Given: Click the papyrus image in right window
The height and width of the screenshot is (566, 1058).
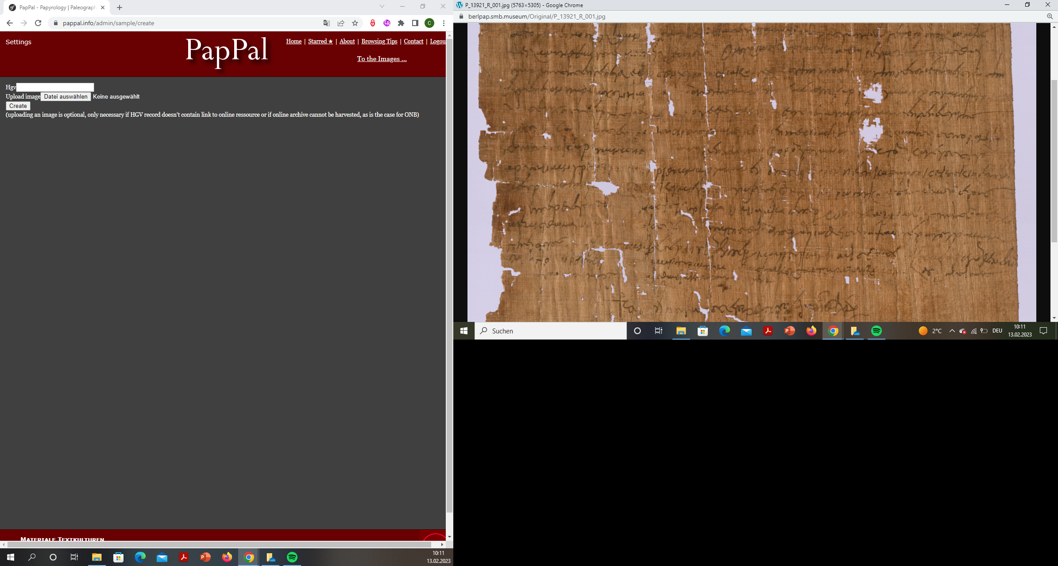Looking at the screenshot, I should (x=752, y=172).
